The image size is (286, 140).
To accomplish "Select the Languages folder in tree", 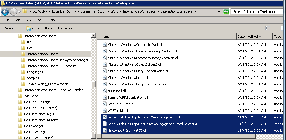I will [x=35, y=72].
